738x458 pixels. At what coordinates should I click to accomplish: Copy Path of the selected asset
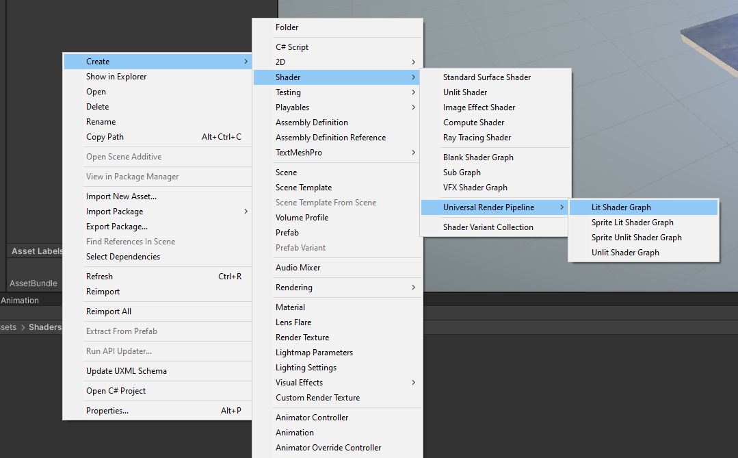tap(105, 136)
